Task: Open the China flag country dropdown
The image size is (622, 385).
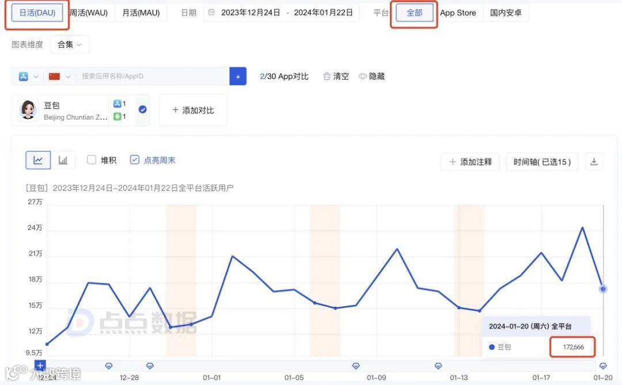Action: tap(59, 76)
